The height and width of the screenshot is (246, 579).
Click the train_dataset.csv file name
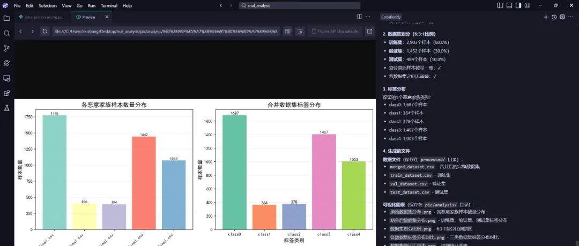411,175
